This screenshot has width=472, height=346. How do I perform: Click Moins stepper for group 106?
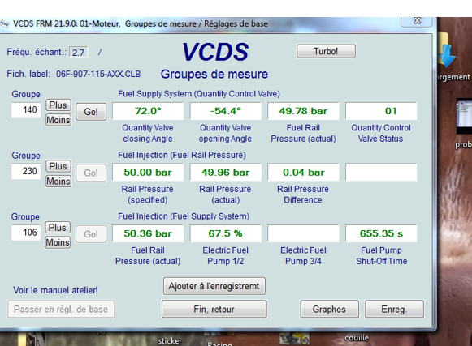point(58,242)
